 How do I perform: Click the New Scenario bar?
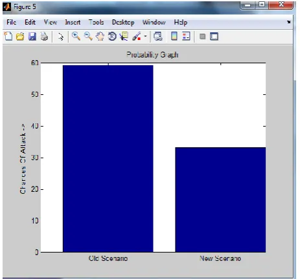[220, 200]
